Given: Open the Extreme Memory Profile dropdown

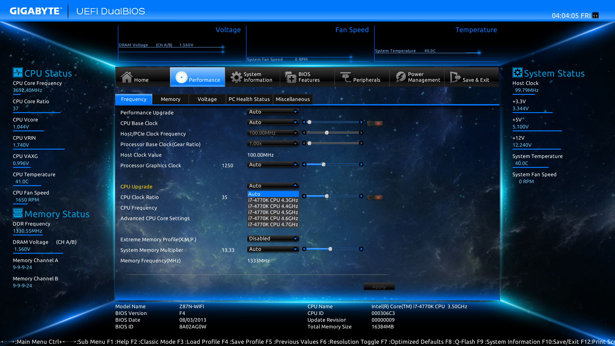Looking at the screenshot, I should tap(273, 239).
